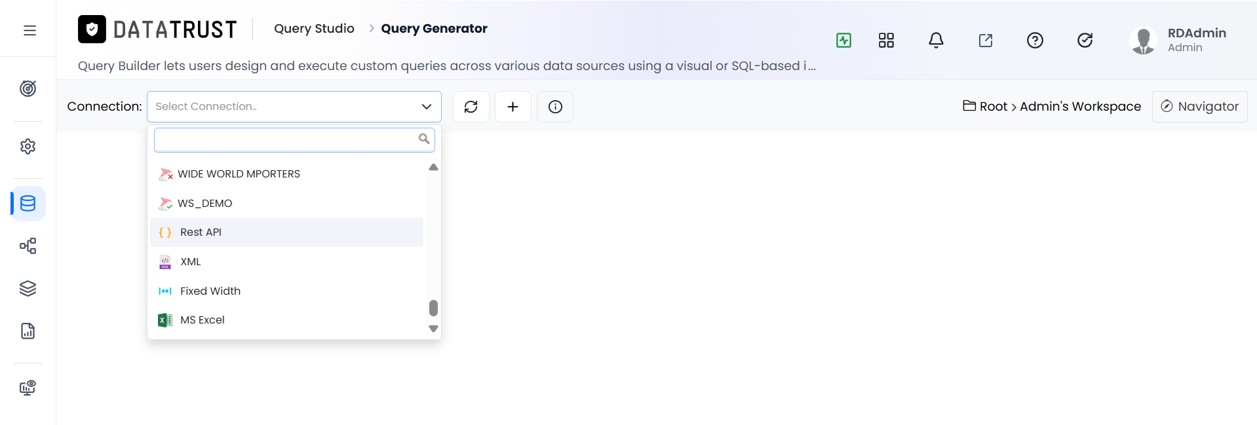Add a new connection with plus button

tap(513, 107)
